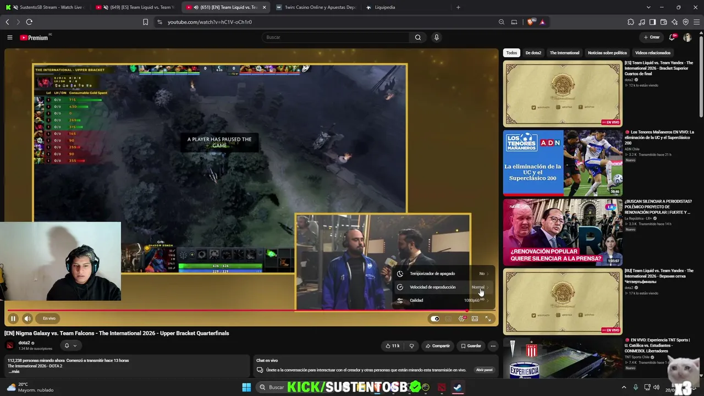Open '[ES] Team Liquid vs. Team Yandex' title
The width and height of the screenshot is (704, 396).
(659, 69)
